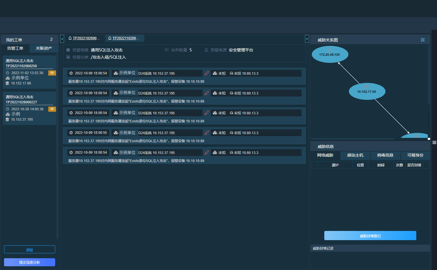
Task: Click the 中 severity badge on ticket TP20221028000227
Action: coord(52,109)
